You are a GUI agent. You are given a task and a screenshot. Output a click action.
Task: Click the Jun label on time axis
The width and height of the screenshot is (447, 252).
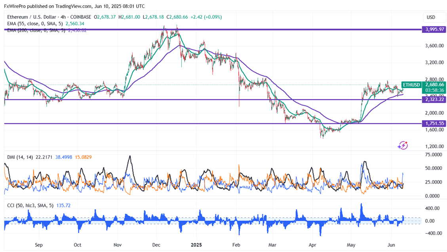[391, 245]
